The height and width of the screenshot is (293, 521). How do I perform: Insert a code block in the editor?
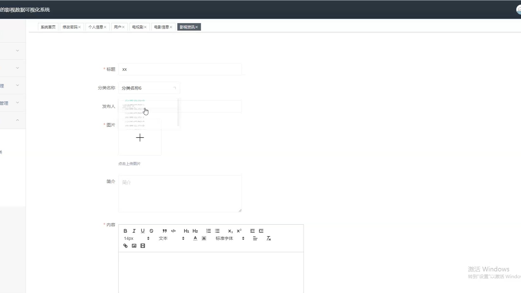point(173,231)
